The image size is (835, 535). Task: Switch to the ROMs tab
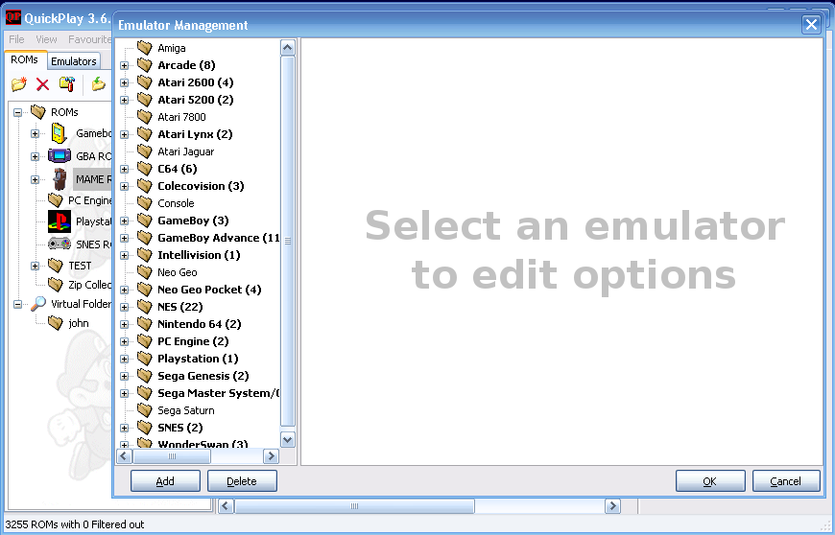[25, 59]
